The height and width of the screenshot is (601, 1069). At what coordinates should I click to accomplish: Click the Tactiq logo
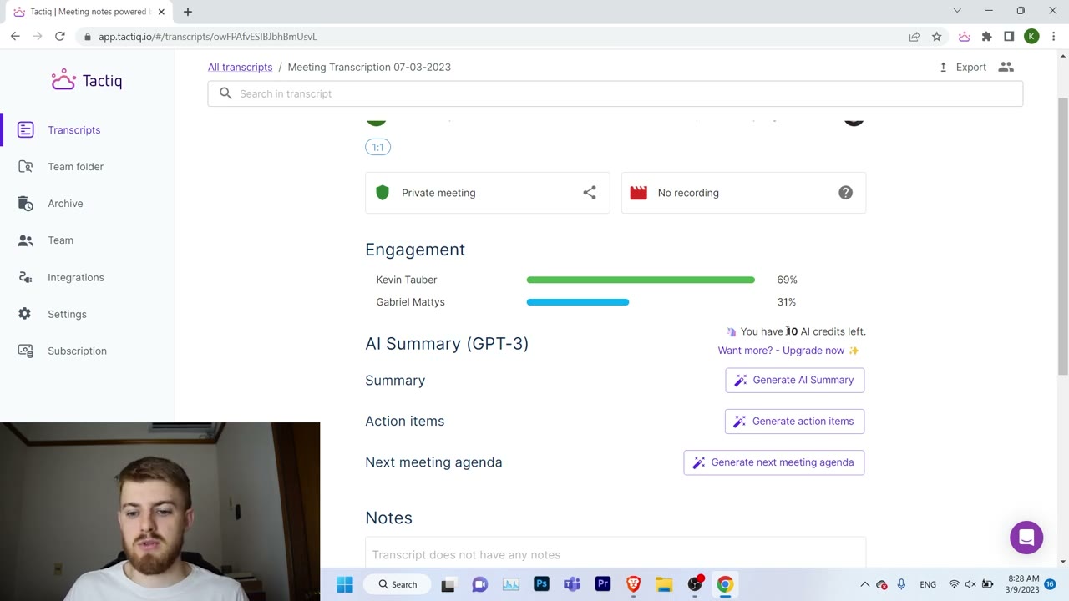pyautogui.click(x=87, y=80)
